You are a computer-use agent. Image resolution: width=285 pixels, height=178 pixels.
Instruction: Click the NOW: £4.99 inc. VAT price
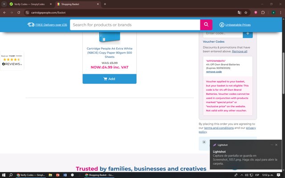pos(110,67)
